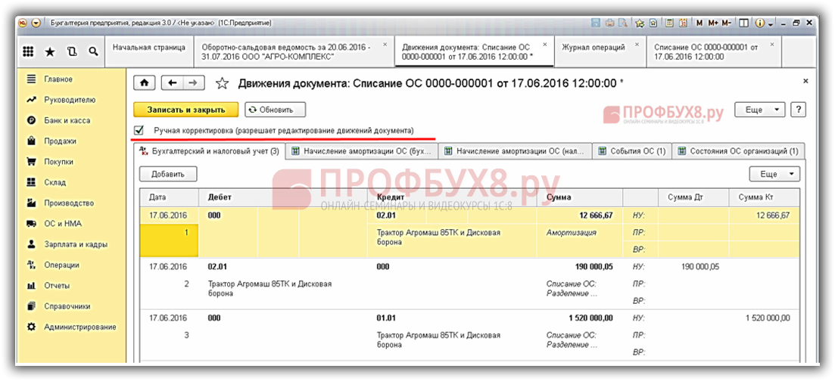The image size is (835, 381).
Task: Open Print preview magnifier icon
Action: click(622, 23)
